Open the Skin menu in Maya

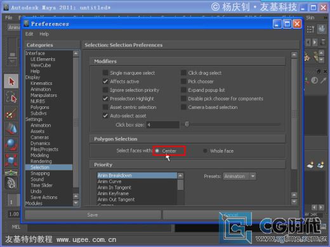(310, 18)
